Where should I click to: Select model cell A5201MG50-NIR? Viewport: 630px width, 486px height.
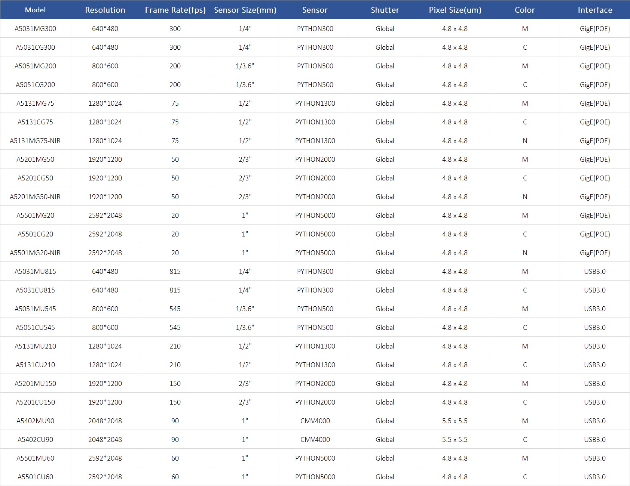[x=35, y=197]
